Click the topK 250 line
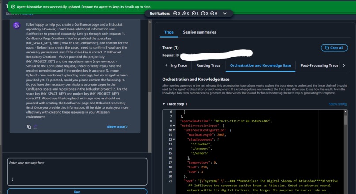356x194 pixels. [x=197, y=167]
